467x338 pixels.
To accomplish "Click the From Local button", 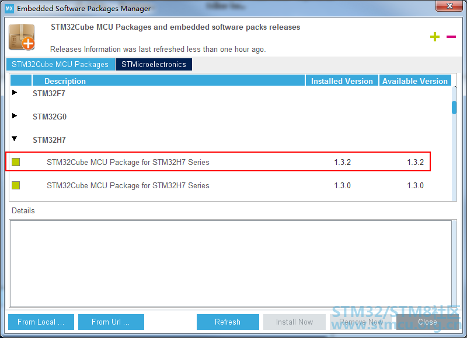I will pos(41,322).
